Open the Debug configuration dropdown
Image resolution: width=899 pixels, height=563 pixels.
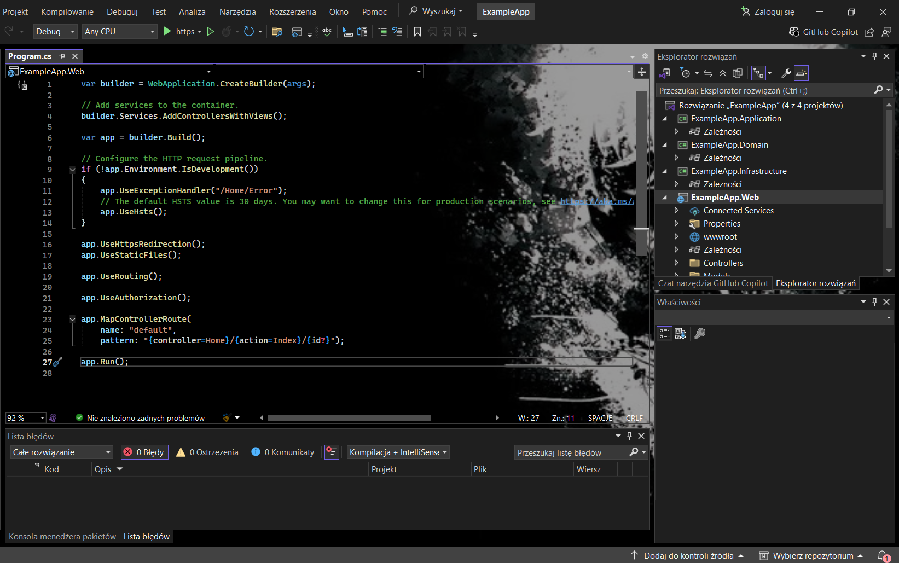pyautogui.click(x=55, y=32)
